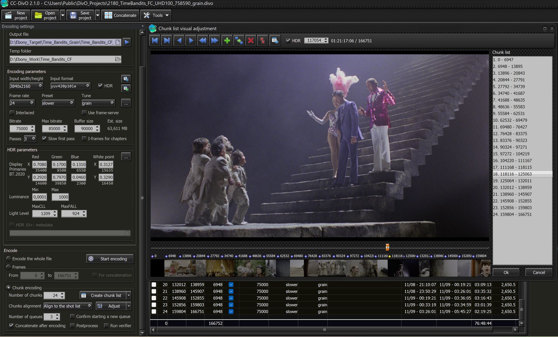Select Frames radio option
Image resolution: width=558 pixels, height=337 pixels.
9,267
